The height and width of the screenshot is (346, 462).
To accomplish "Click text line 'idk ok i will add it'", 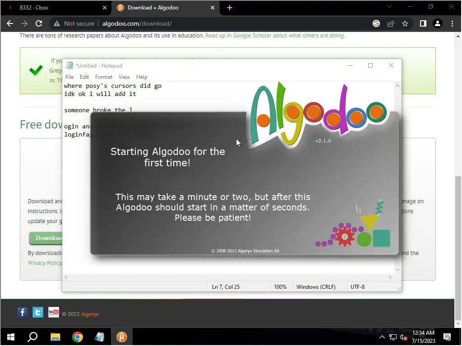I will (100, 94).
